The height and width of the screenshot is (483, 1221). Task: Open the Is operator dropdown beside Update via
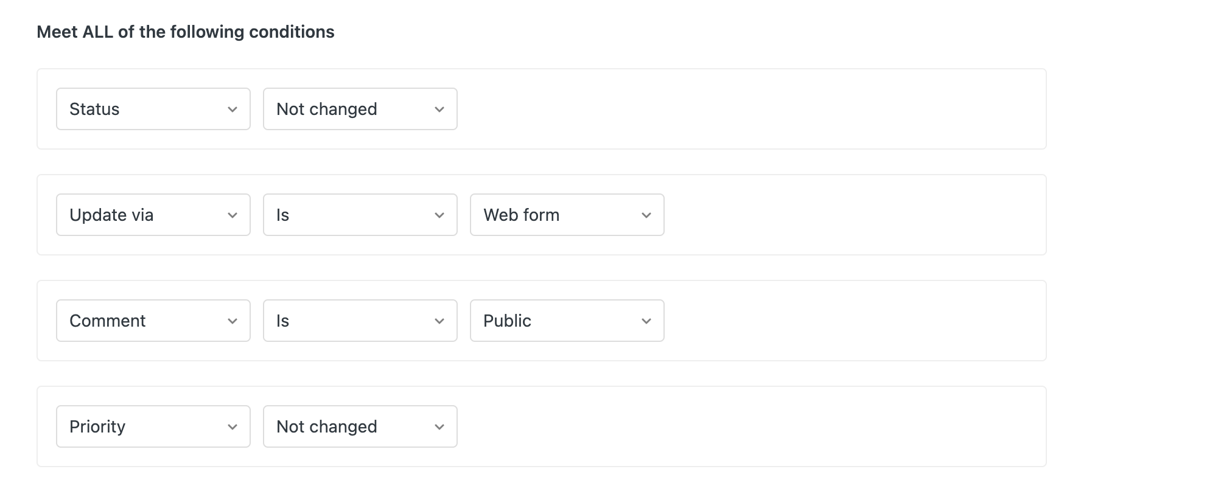click(360, 215)
